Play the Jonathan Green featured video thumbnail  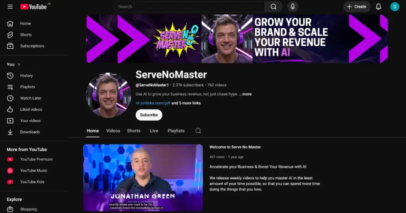(x=143, y=178)
